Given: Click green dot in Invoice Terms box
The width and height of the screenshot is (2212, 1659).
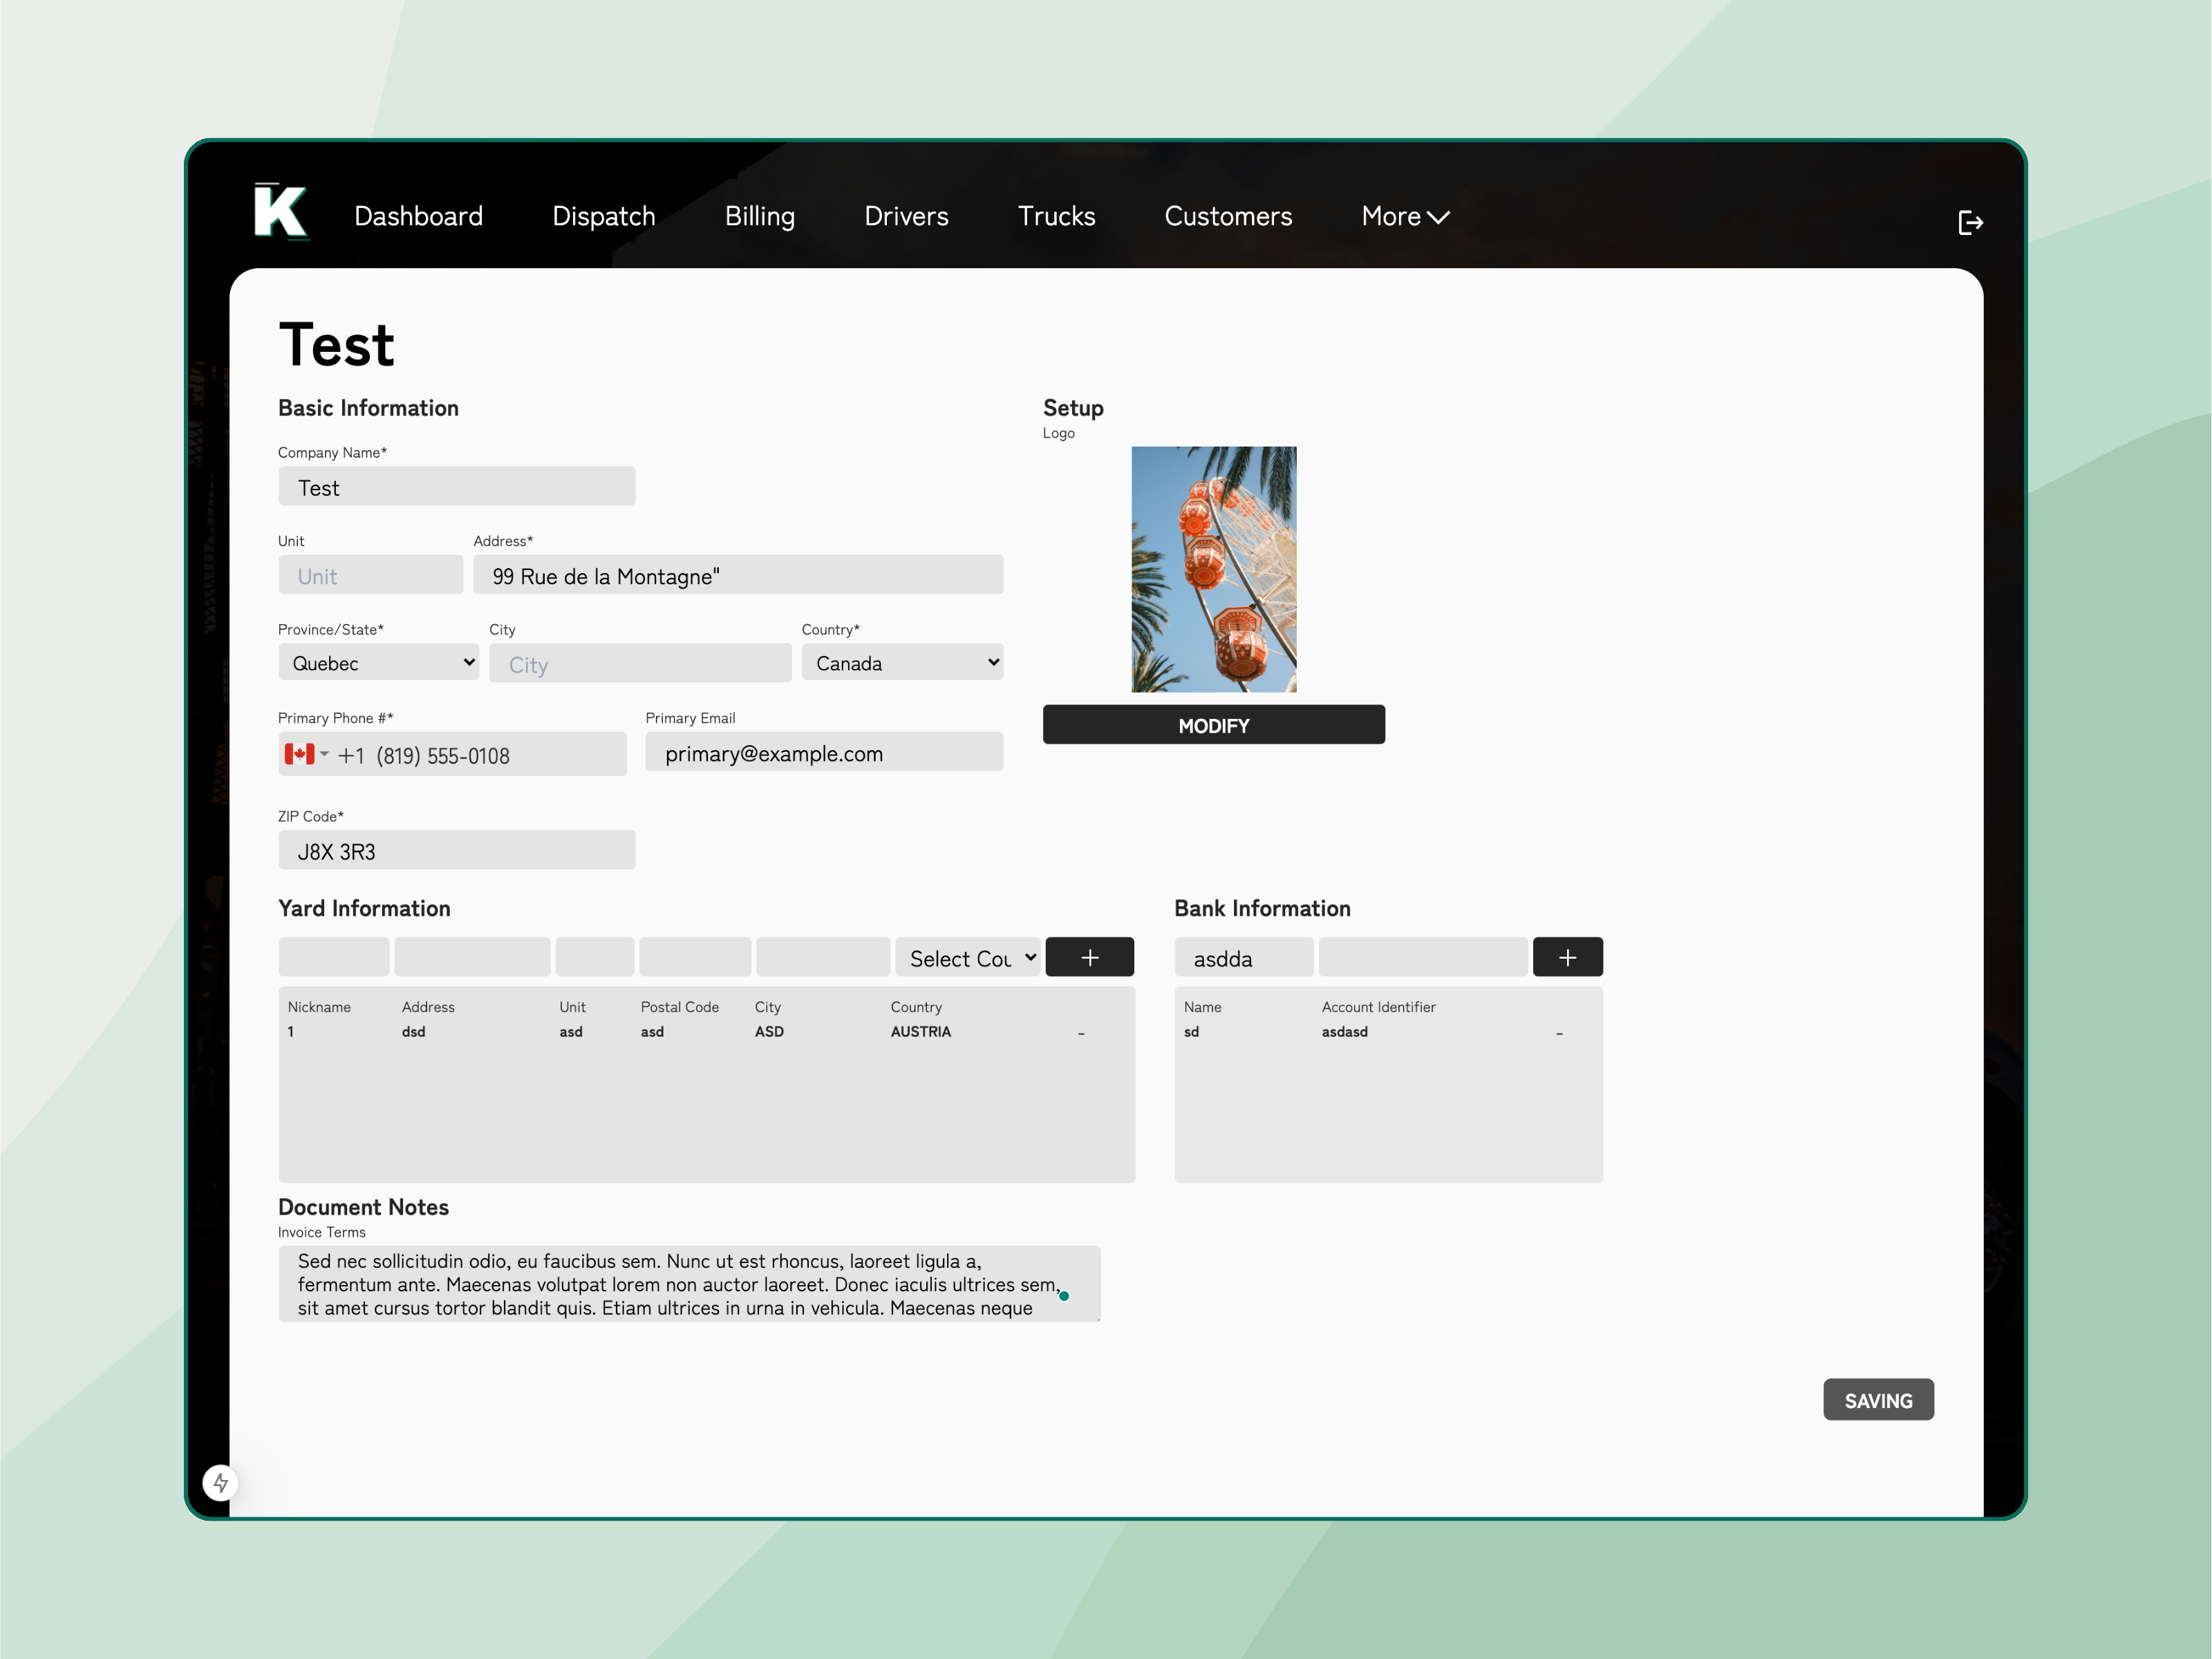Looking at the screenshot, I should (x=1064, y=1296).
